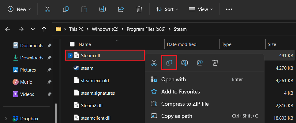Click This PC in the address bar
Screen dimensions: 296x123
76,29
